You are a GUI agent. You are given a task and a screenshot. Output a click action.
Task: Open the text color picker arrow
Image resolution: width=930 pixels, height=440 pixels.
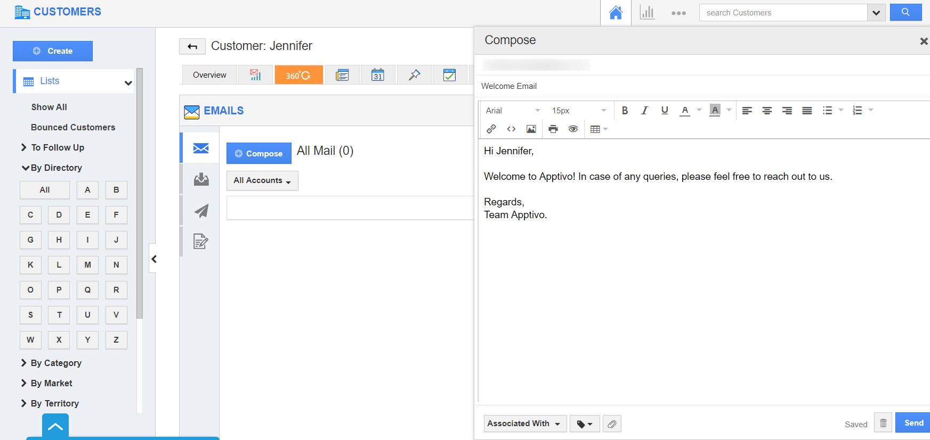click(x=699, y=110)
